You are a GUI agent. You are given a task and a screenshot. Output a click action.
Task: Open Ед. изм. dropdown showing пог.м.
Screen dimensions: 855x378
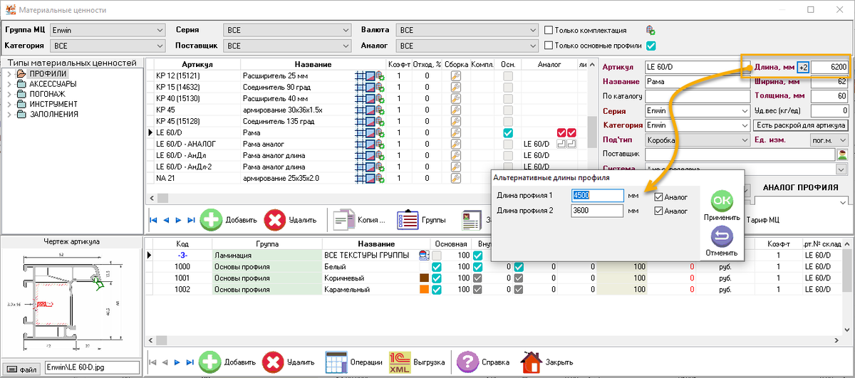[829, 140]
